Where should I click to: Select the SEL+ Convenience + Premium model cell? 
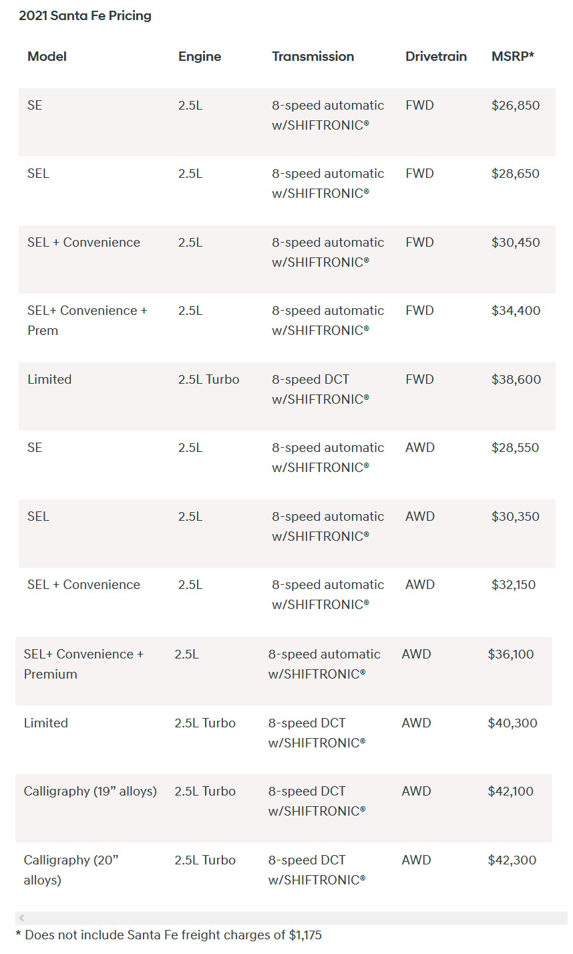[83, 664]
